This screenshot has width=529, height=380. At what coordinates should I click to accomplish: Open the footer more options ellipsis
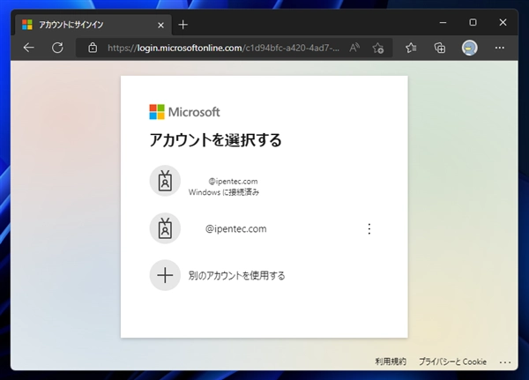click(505, 362)
